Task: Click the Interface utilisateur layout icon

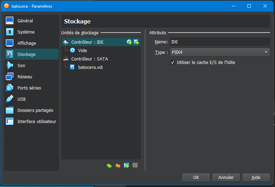Action: tap(10, 121)
